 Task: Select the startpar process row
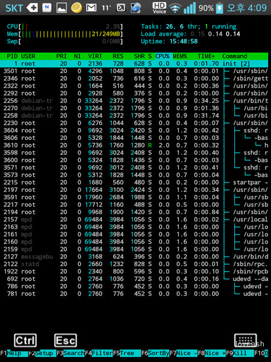(x=134, y=182)
